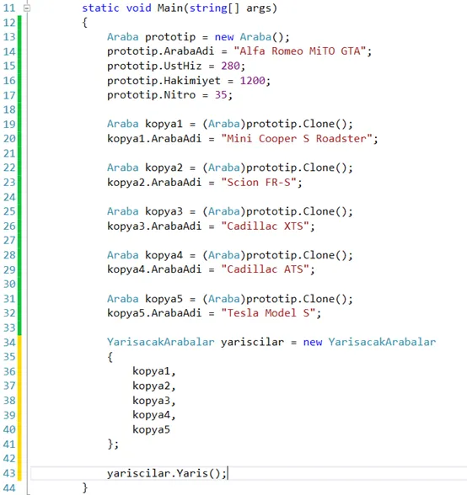Click the "Cadillac ATS" string
The width and height of the screenshot is (467, 495).
coord(265,269)
